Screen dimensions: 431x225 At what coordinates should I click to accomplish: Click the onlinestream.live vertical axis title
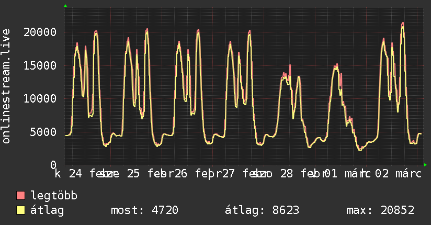pos(6,86)
